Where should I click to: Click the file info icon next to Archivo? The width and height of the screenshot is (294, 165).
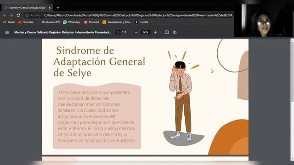[x=27, y=15]
